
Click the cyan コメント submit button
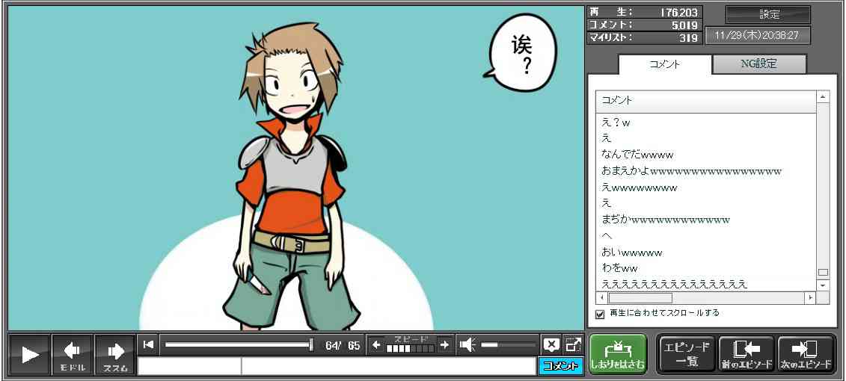click(x=560, y=366)
